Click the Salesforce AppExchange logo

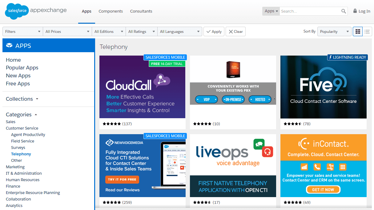coord(36,11)
